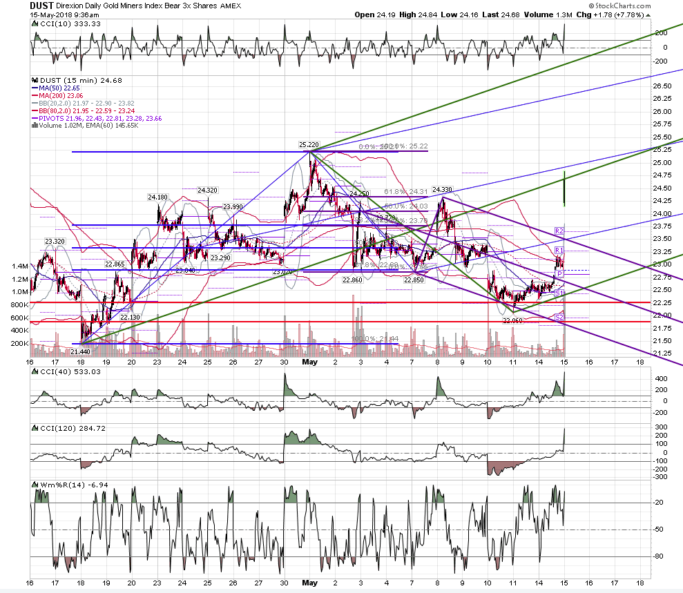The image size is (683, 593).
Task: Click the indicator icon next to CCI(120)
Action: [35, 429]
